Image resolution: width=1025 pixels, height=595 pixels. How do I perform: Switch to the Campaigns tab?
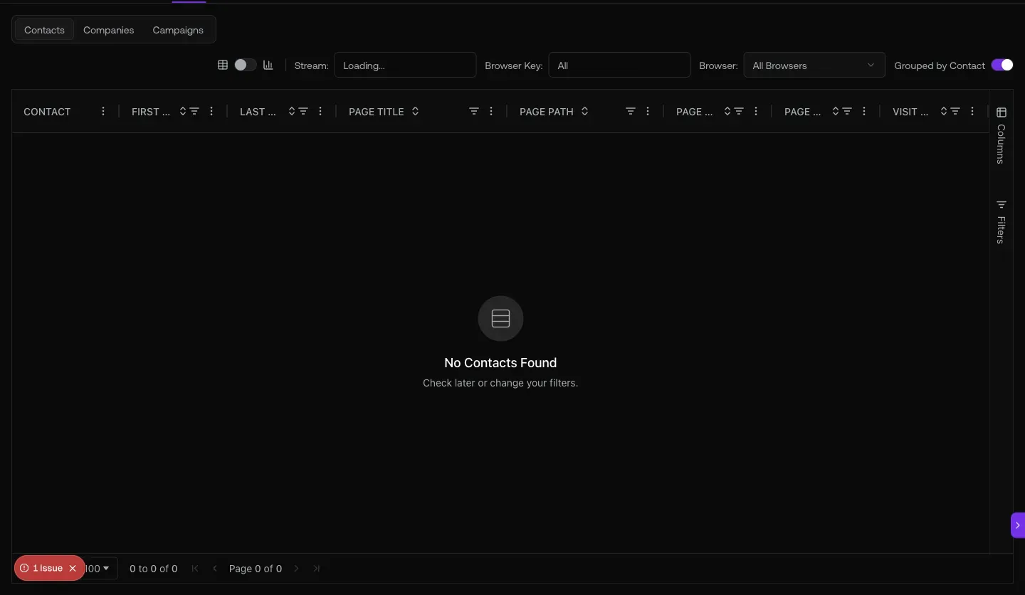point(178,30)
